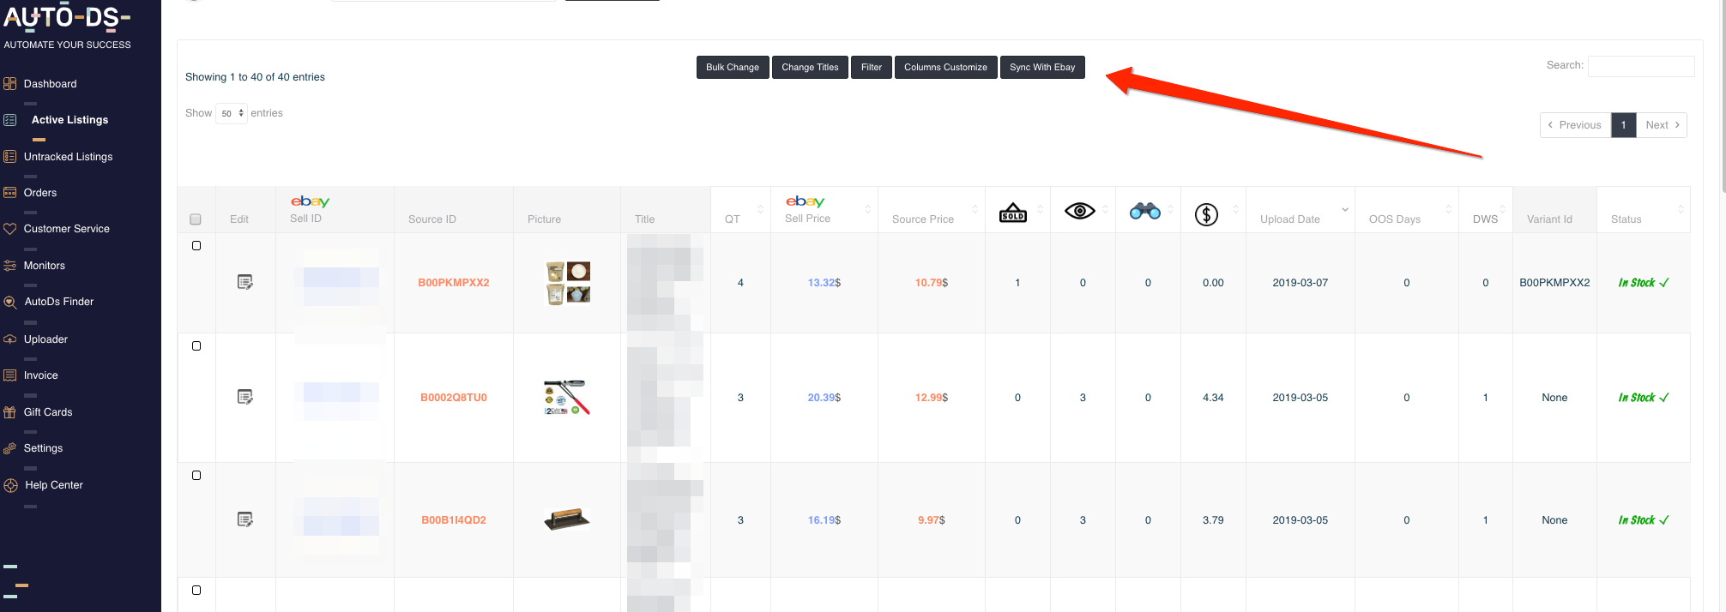Open source link B00B1I4QD2
Screen dimensions: 1726x612
(454, 520)
